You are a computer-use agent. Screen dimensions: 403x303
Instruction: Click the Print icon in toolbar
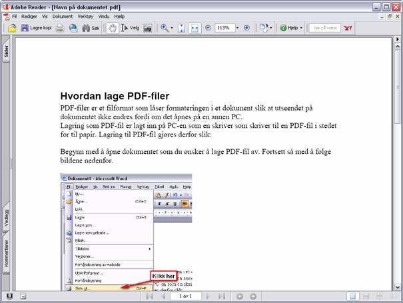[60, 28]
